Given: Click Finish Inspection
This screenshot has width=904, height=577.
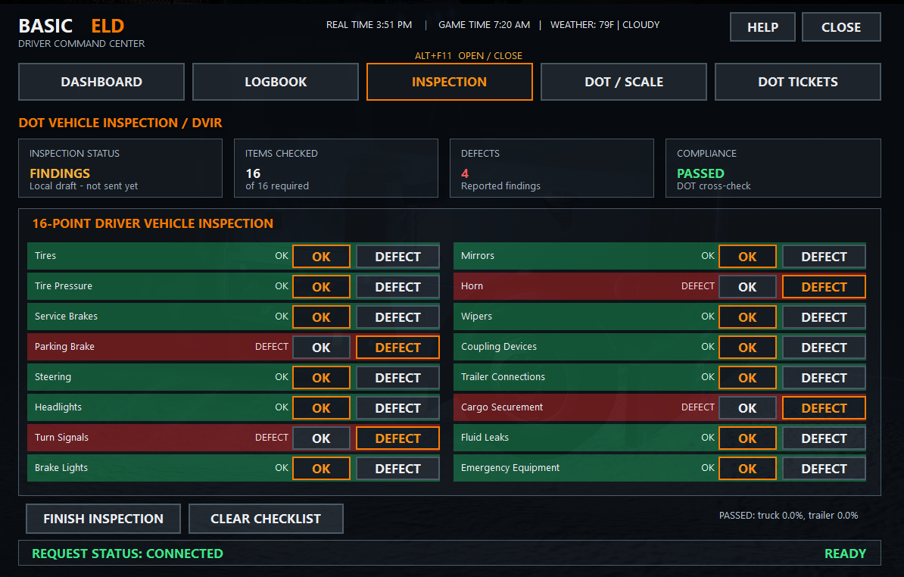Looking at the screenshot, I should click(x=103, y=519).
